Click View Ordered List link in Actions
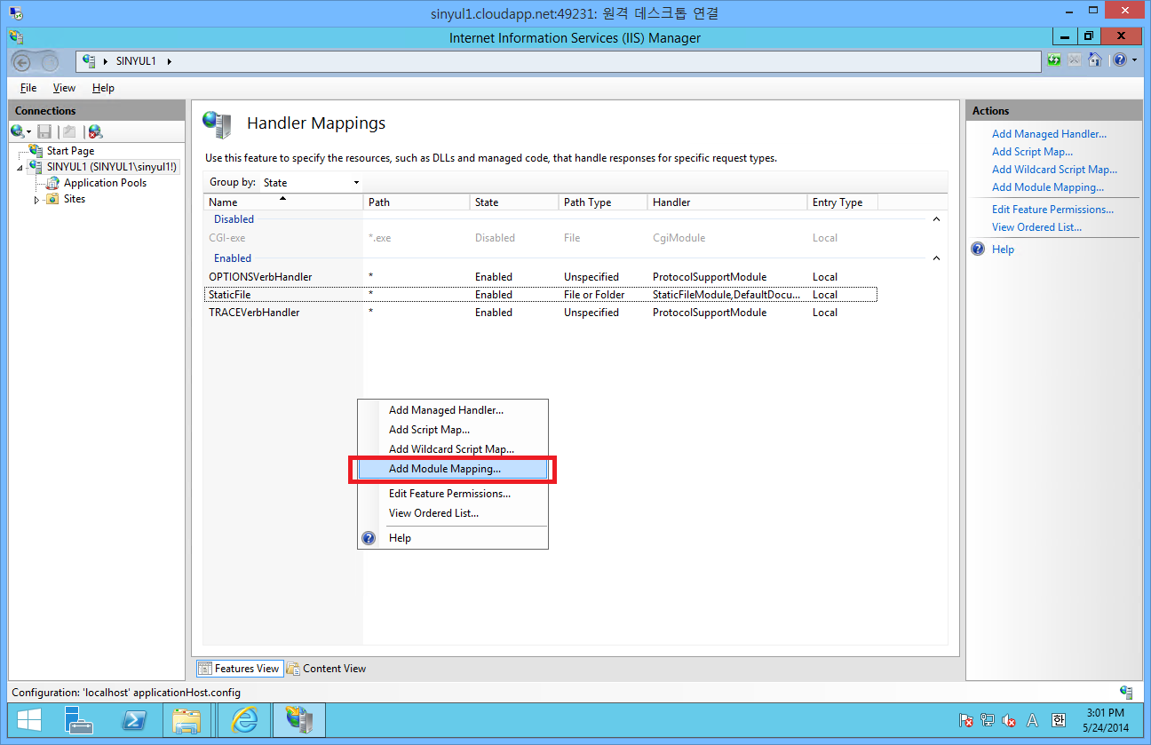 pos(1036,227)
